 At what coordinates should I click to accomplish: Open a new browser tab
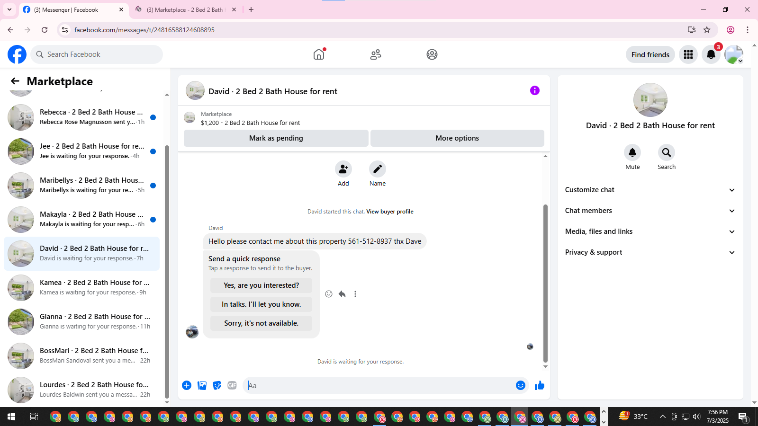pyautogui.click(x=251, y=9)
